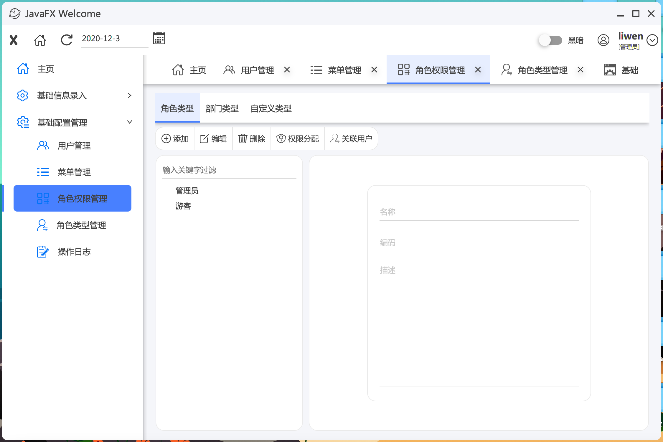Select the 游客 role in list
The image size is (663, 442).
pyautogui.click(x=183, y=206)
